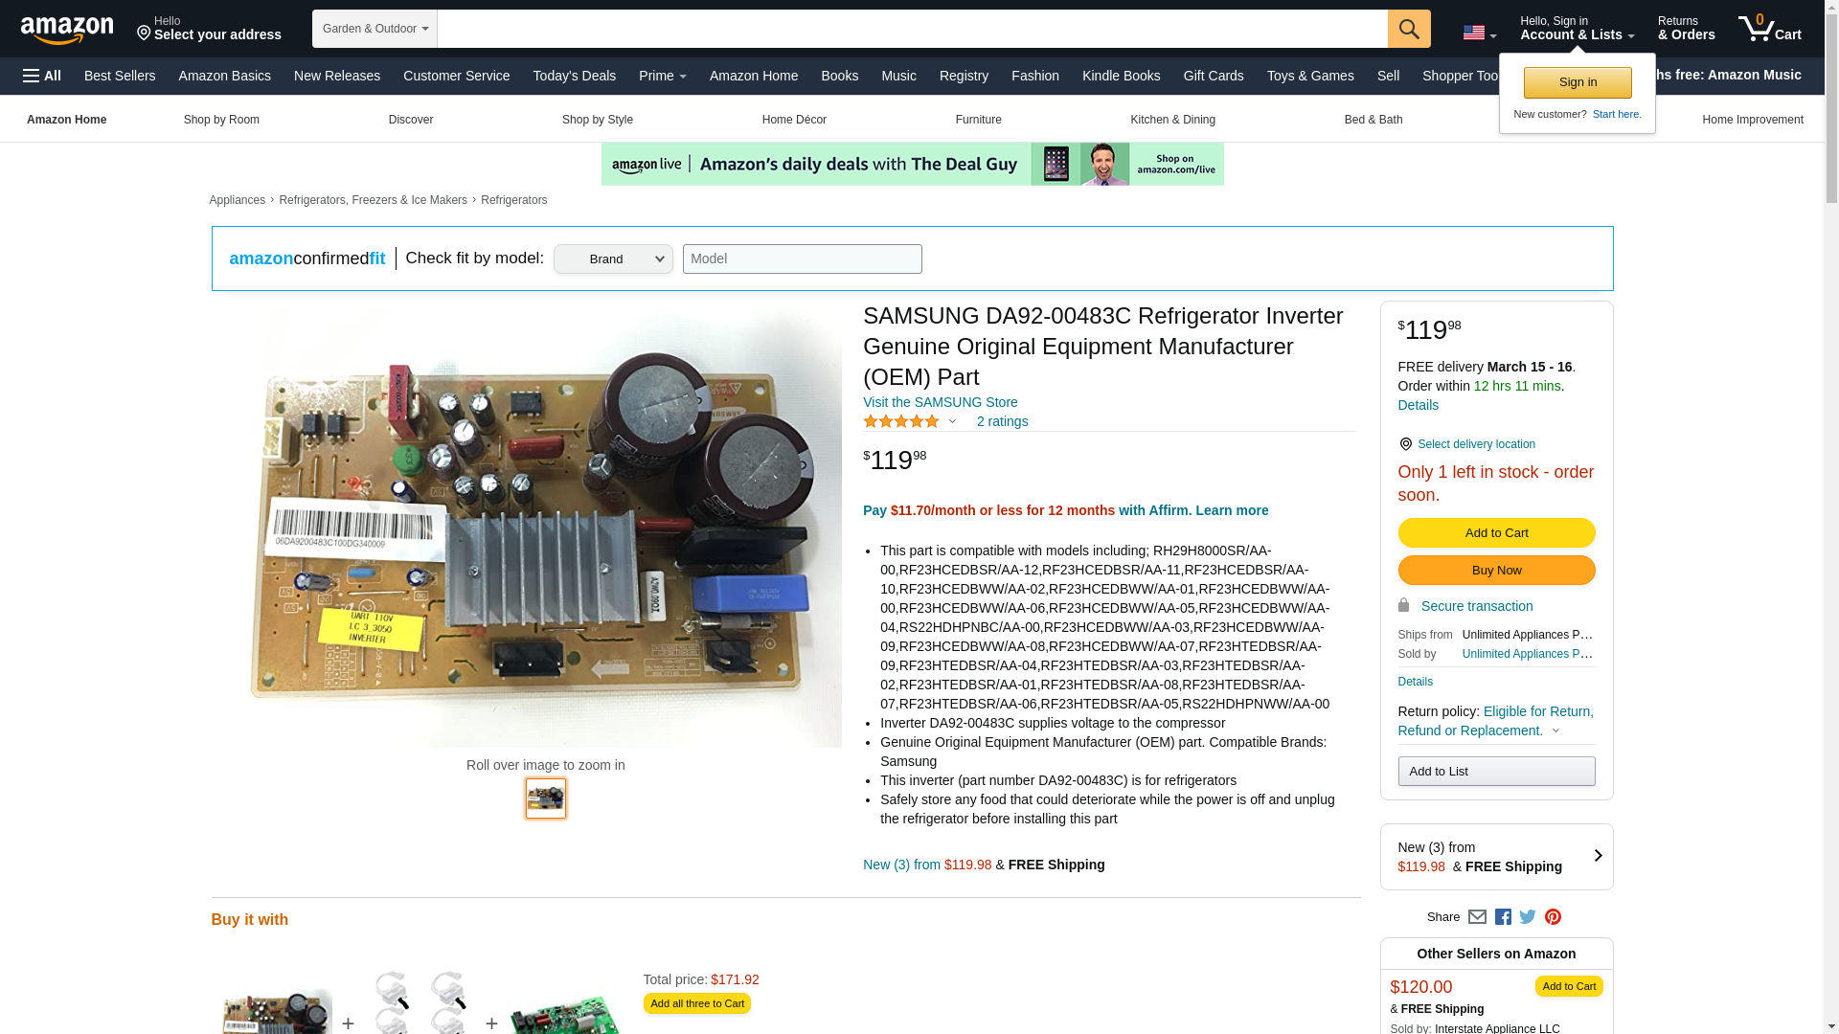Visit the SAMSUNG Store link
1839x1034 pixels.
[940, 402]
